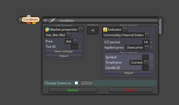Click the Symbol input field
Screen dimensions: 179x105
tap(145, 57)
